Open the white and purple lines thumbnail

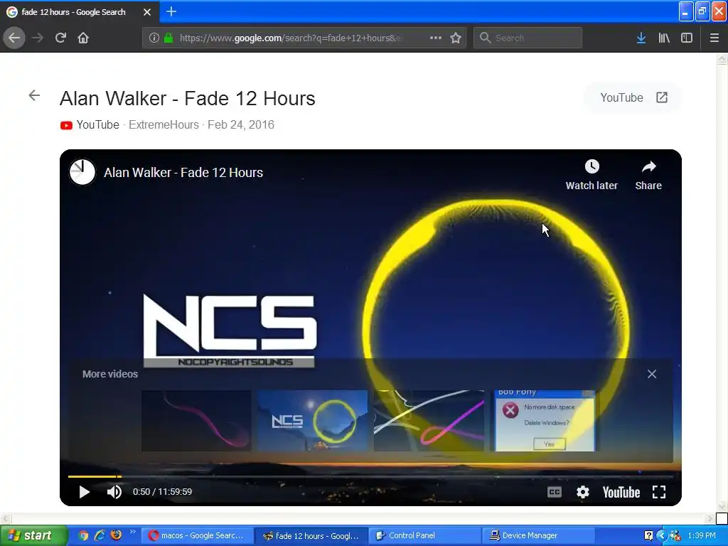click(x=429, y=421)
